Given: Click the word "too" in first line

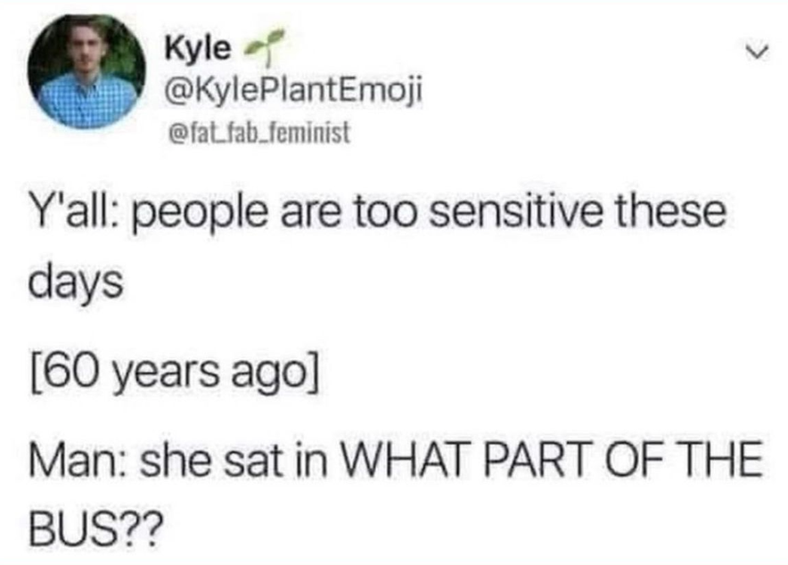Looking at the screenshot, I should [x=387, y=211].
